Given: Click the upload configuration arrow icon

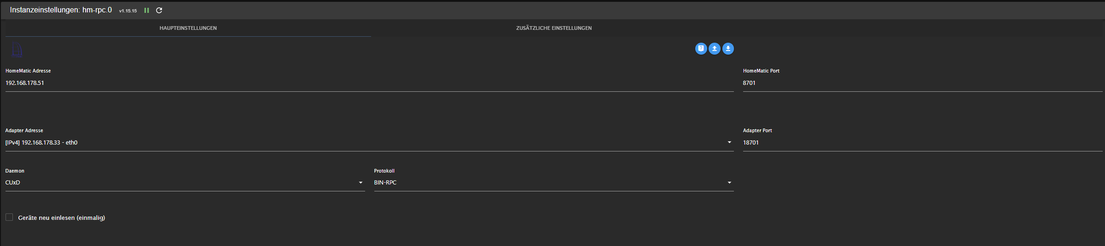Looking at the screenshot, I should [715, 49].
